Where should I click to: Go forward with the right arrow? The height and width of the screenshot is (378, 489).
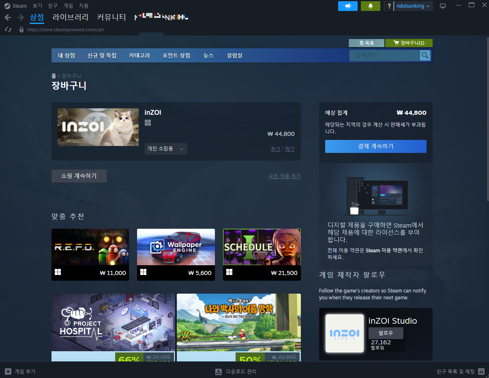coord(21,17)
